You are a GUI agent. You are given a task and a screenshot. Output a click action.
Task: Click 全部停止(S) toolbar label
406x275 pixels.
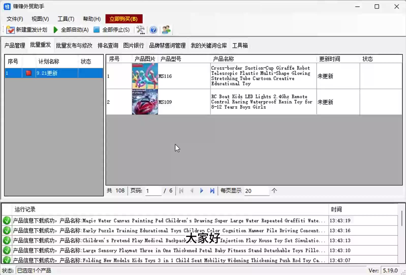[x=116, y=30]
